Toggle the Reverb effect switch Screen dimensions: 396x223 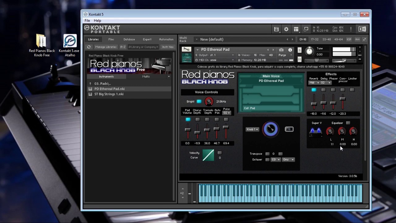[x=314, y=90]
